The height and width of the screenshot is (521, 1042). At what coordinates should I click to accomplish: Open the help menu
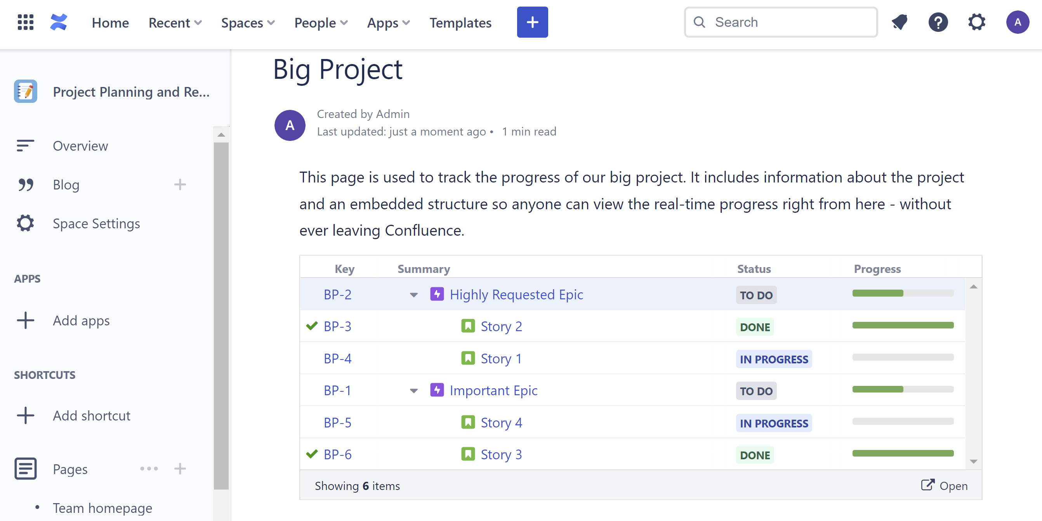point(938,22)
